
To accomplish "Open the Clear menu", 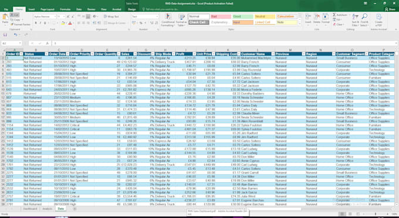I will tap(339, 25).
